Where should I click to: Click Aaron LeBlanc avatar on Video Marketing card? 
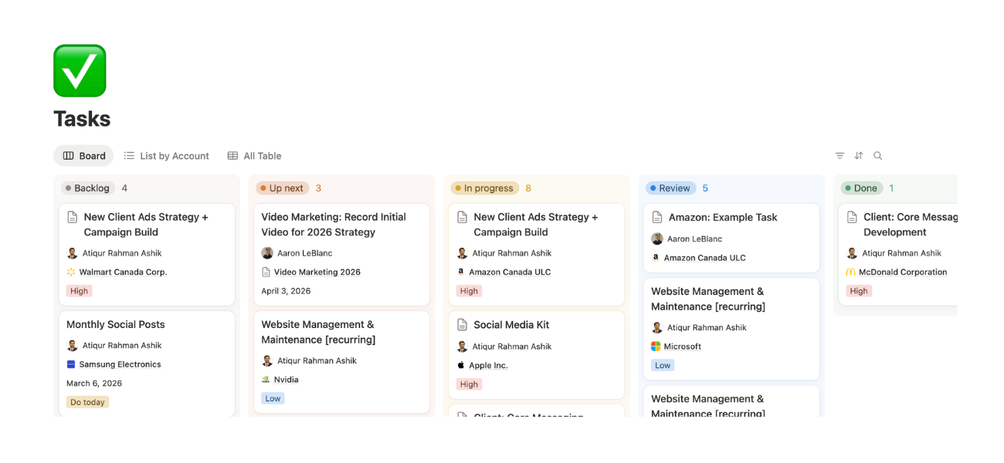click(x=267, y=253)
